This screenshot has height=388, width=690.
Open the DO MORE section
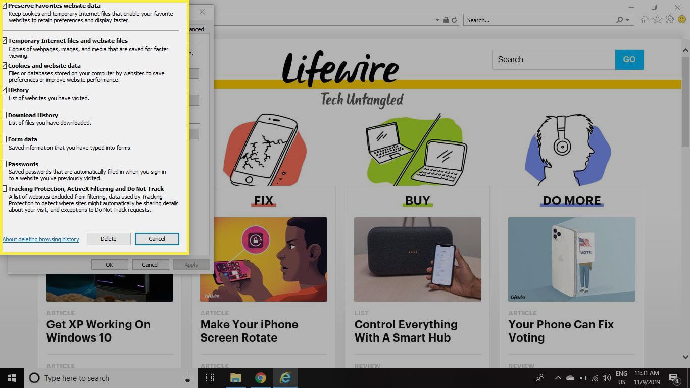[572, 201]
